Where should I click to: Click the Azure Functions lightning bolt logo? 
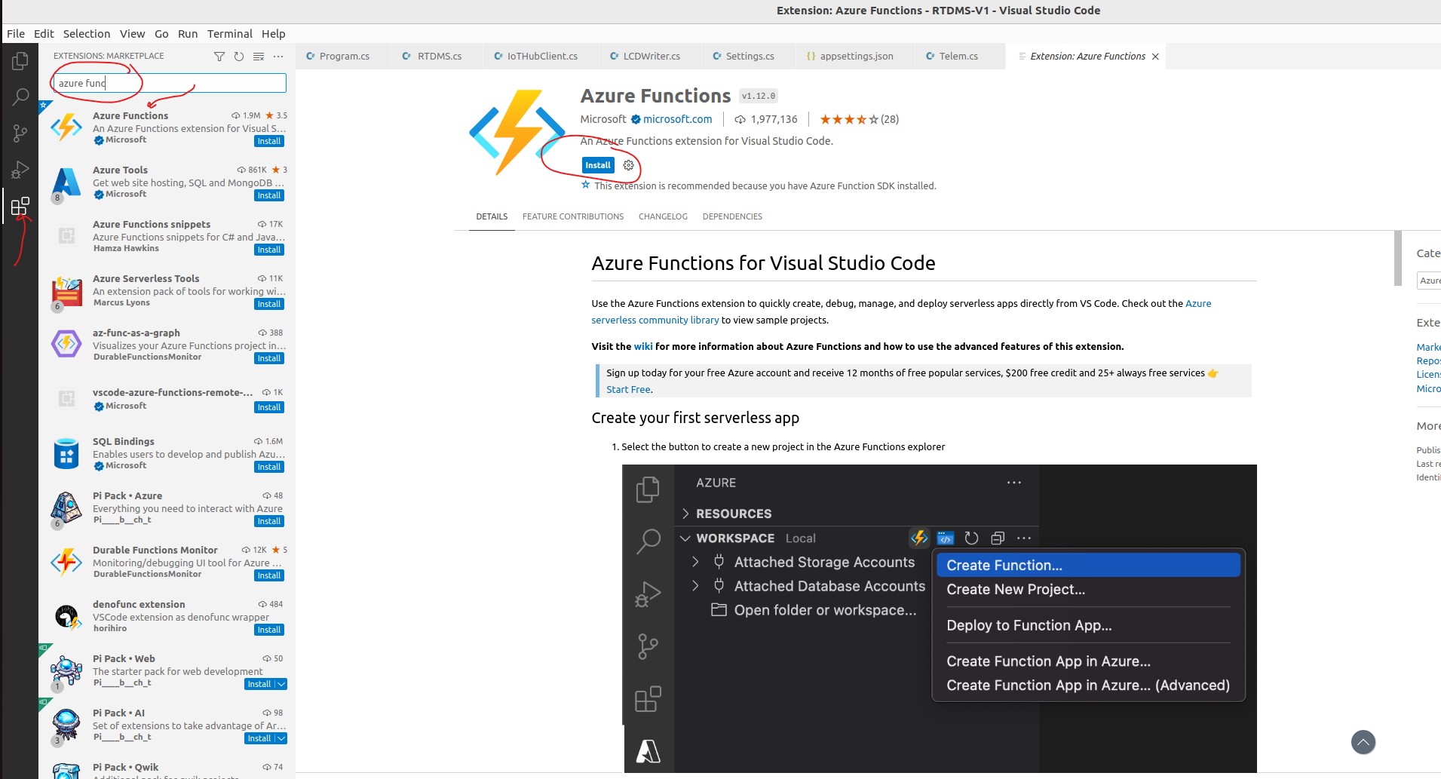coord(517,132)
